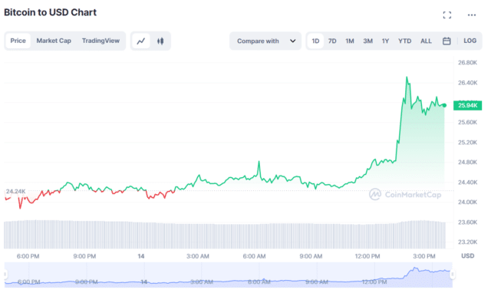Click the 24.40K axis label

tap(467, 183)
